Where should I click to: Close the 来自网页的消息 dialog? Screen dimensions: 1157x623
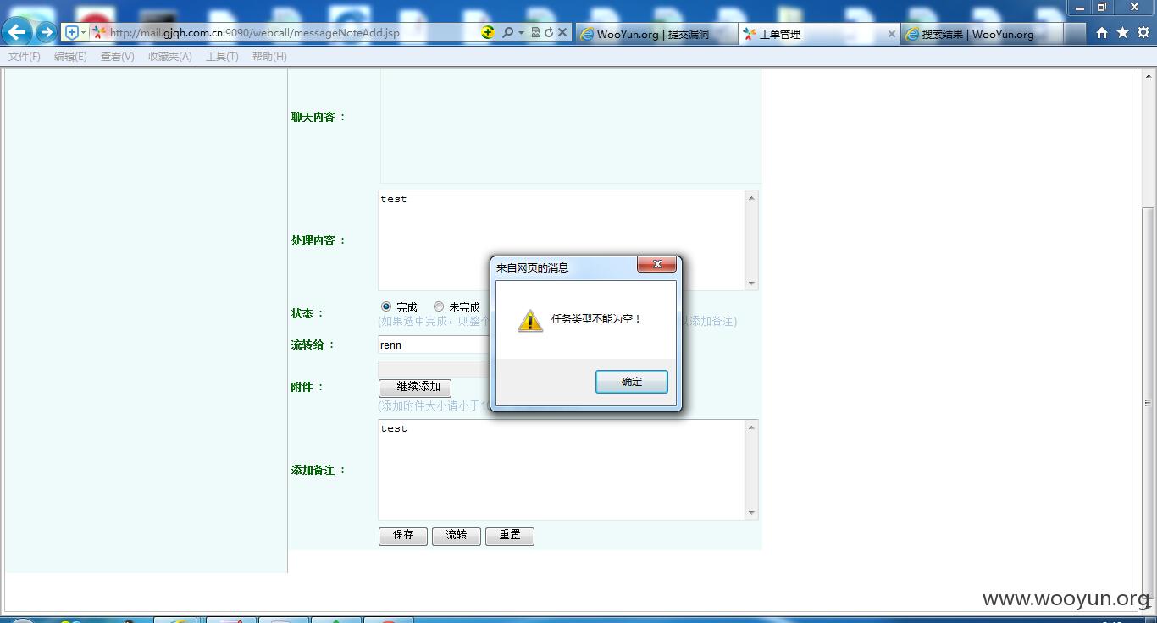point(656,264)
